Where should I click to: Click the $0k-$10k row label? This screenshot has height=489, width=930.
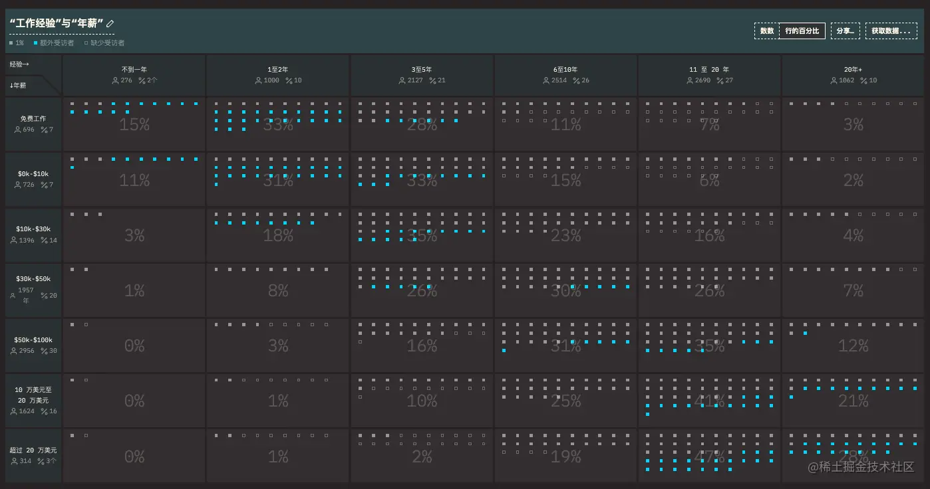(33, 173)
